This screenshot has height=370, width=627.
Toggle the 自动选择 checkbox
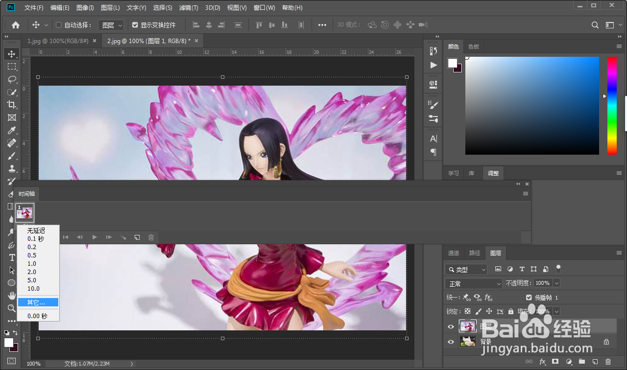click(59, 25)
